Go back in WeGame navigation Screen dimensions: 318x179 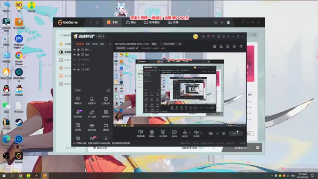(91, 22)
